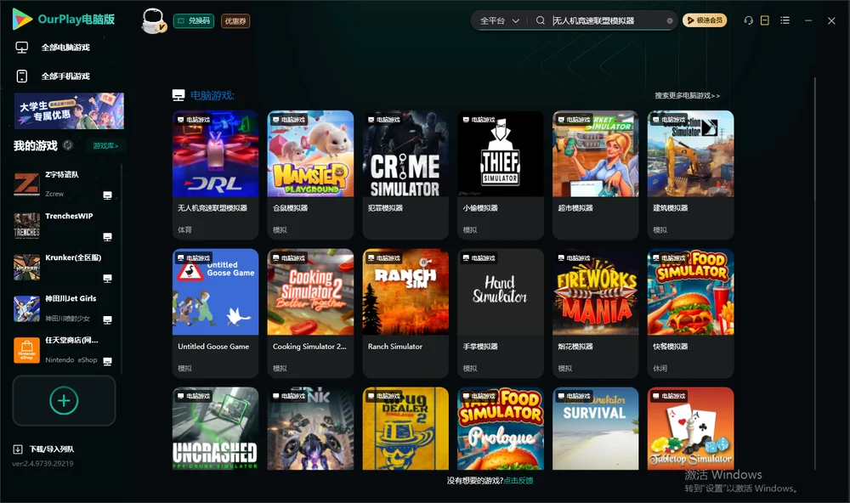Open the Hand Simulator 手掌模拟器 card
Viewport: 850px width, 503px height.
[x=501, y=313]
